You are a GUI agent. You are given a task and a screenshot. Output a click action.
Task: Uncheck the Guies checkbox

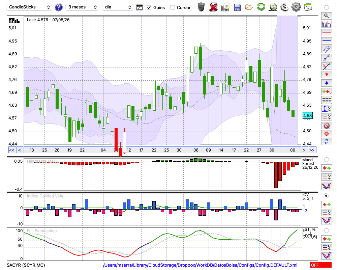pos(149,7)
